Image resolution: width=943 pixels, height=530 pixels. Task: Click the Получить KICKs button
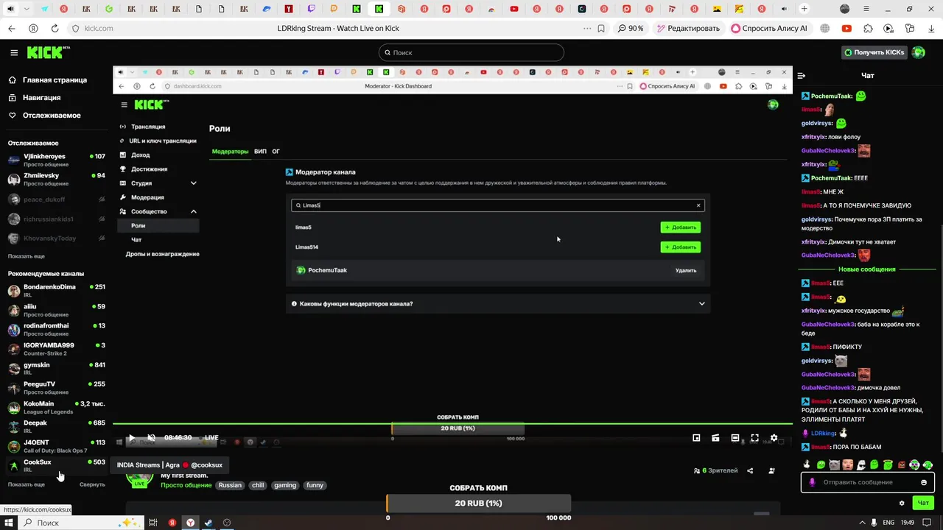pyautogui.click(x=874, y=52)
